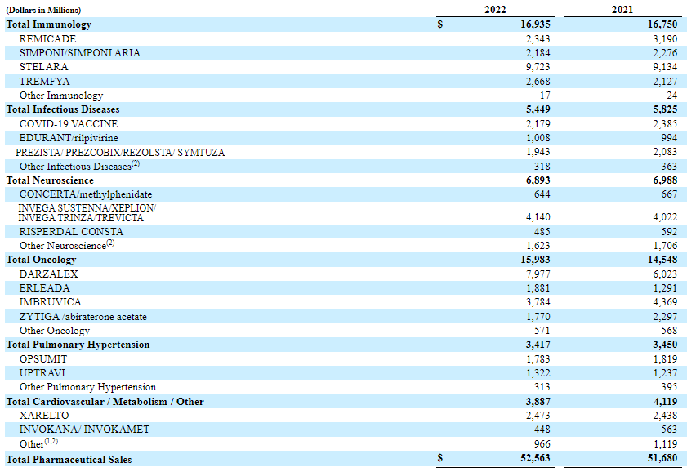This screenshot has width=687, height=472.
Task: Click COVID-19 VACCINE 2021 value 2,385
Action: [x=665, y=124]
